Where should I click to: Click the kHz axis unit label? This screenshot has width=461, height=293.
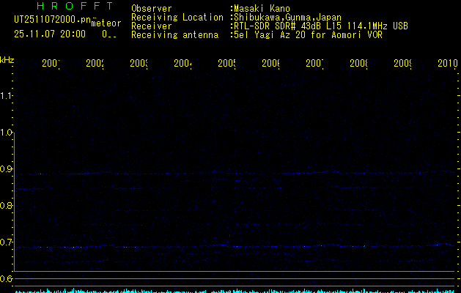[7, 59]
